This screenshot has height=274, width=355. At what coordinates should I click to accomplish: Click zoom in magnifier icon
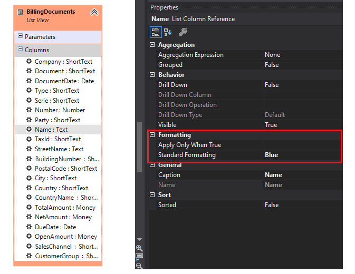tap(139, 248)
